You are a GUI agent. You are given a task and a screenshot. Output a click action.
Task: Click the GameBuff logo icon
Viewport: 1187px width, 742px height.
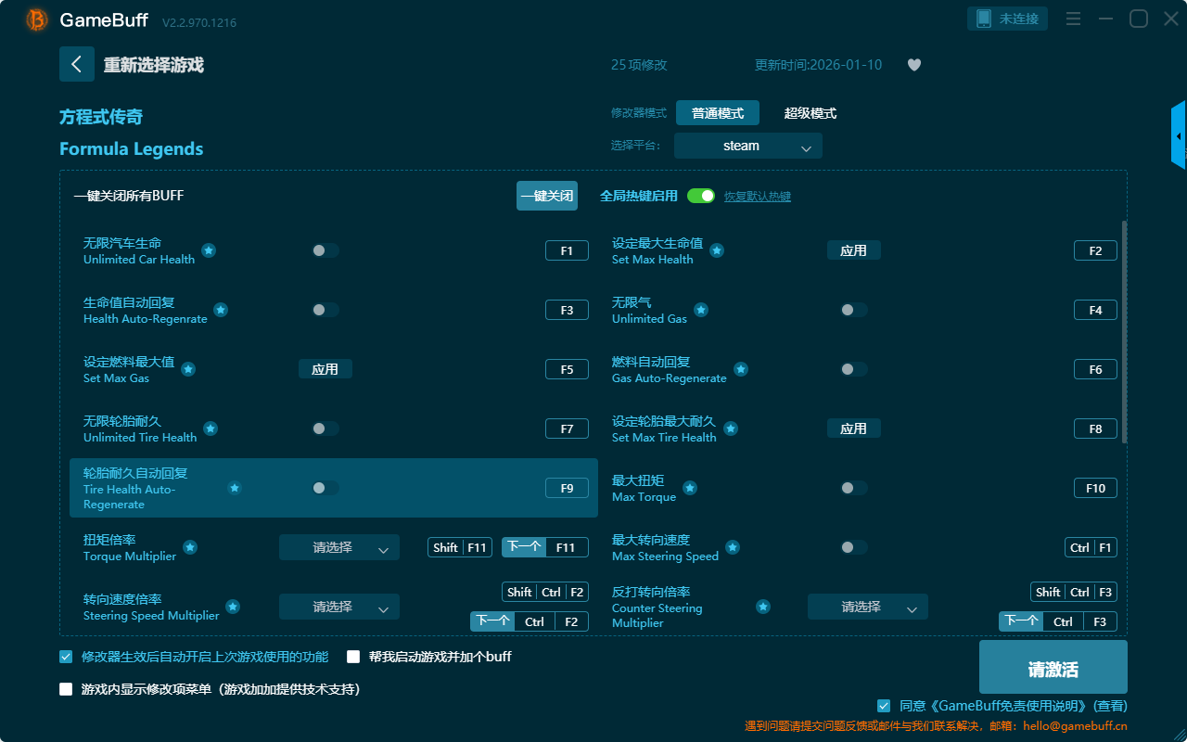[x=37, y=19]
